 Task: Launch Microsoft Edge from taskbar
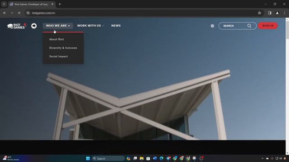(x=162, y=158)
